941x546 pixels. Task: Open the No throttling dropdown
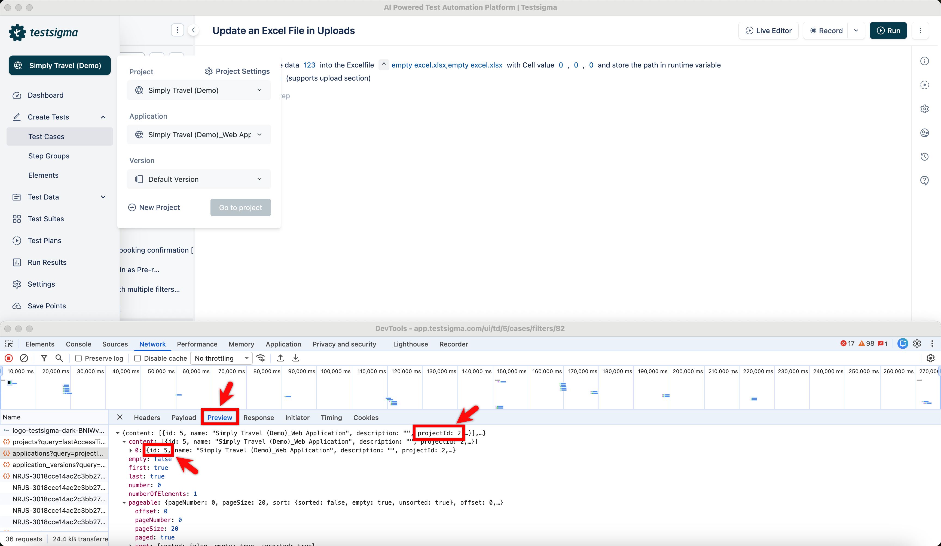[x=221, y=358]
